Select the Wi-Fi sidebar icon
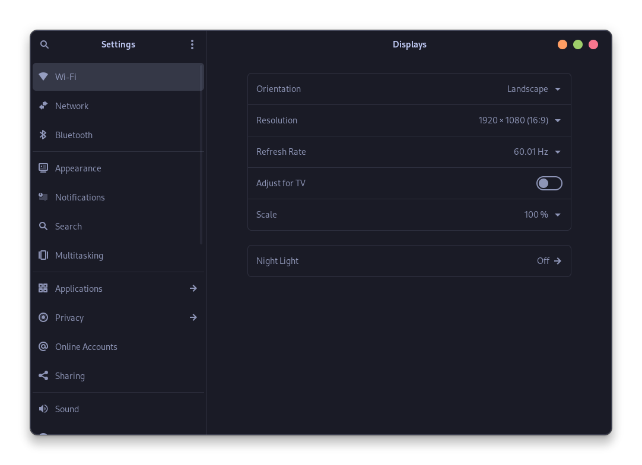 pos(43,77)
